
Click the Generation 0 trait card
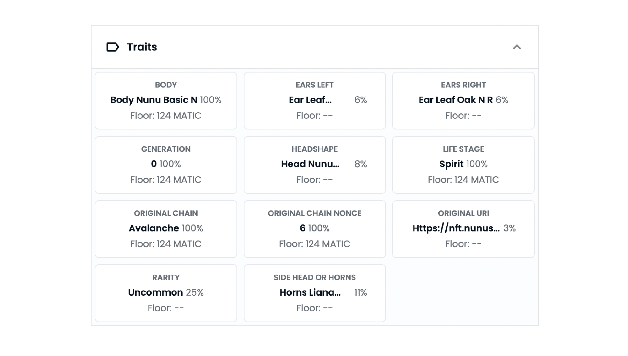pos(166,165)
